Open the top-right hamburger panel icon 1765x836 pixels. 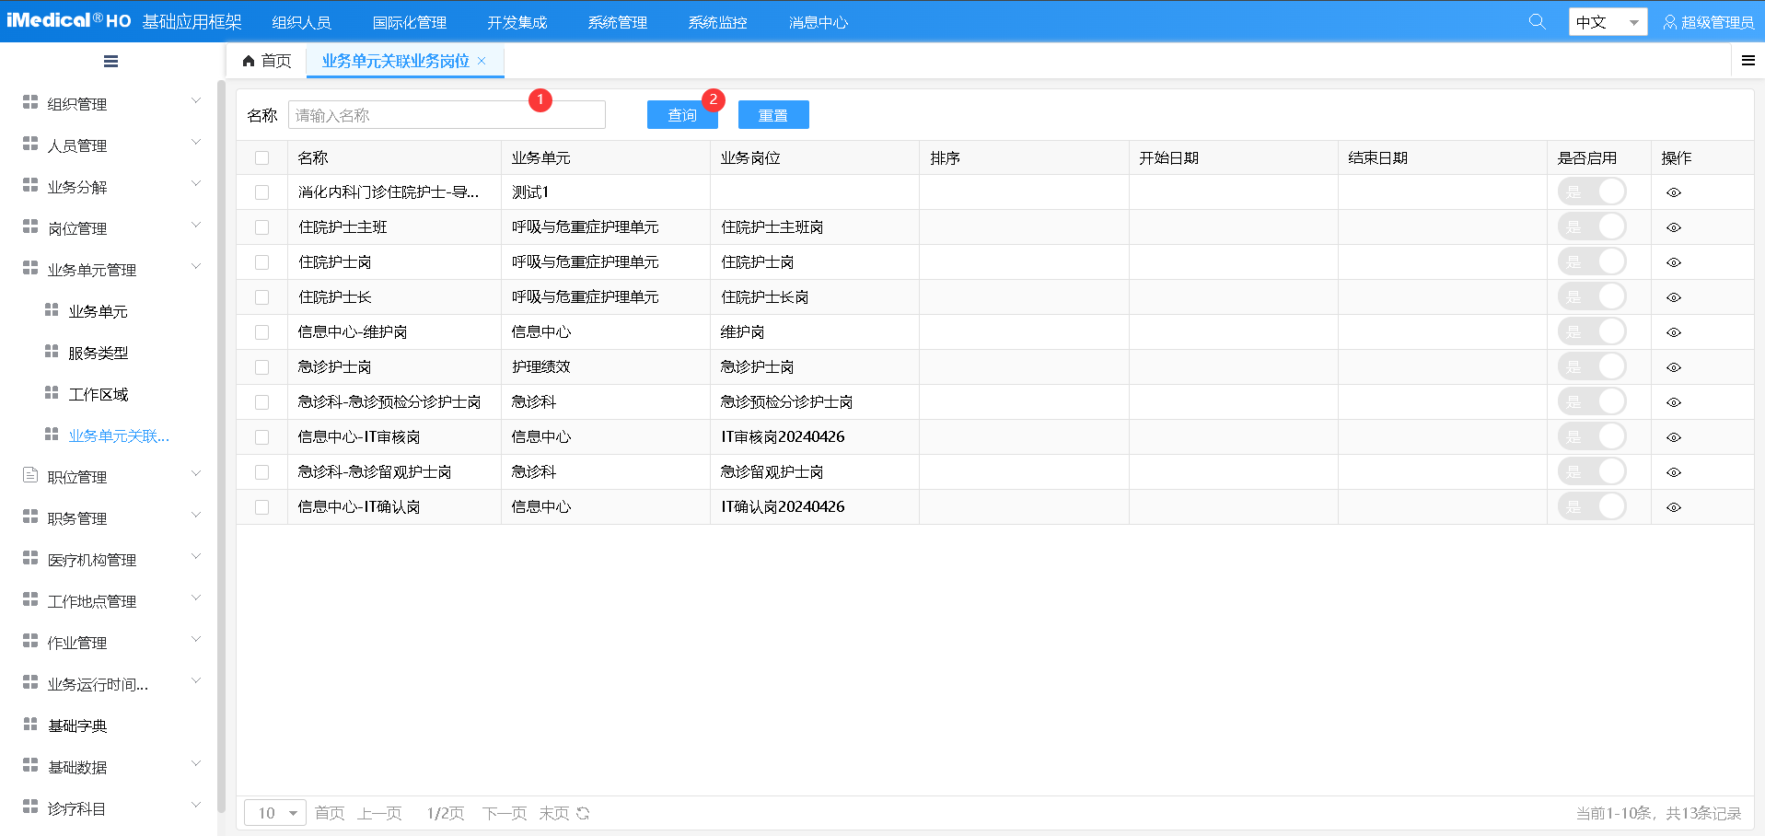(x=1748, y=61)
